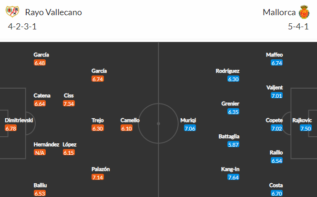Select player Grenier
Viewport: 317px width, 197px height.
230,103
